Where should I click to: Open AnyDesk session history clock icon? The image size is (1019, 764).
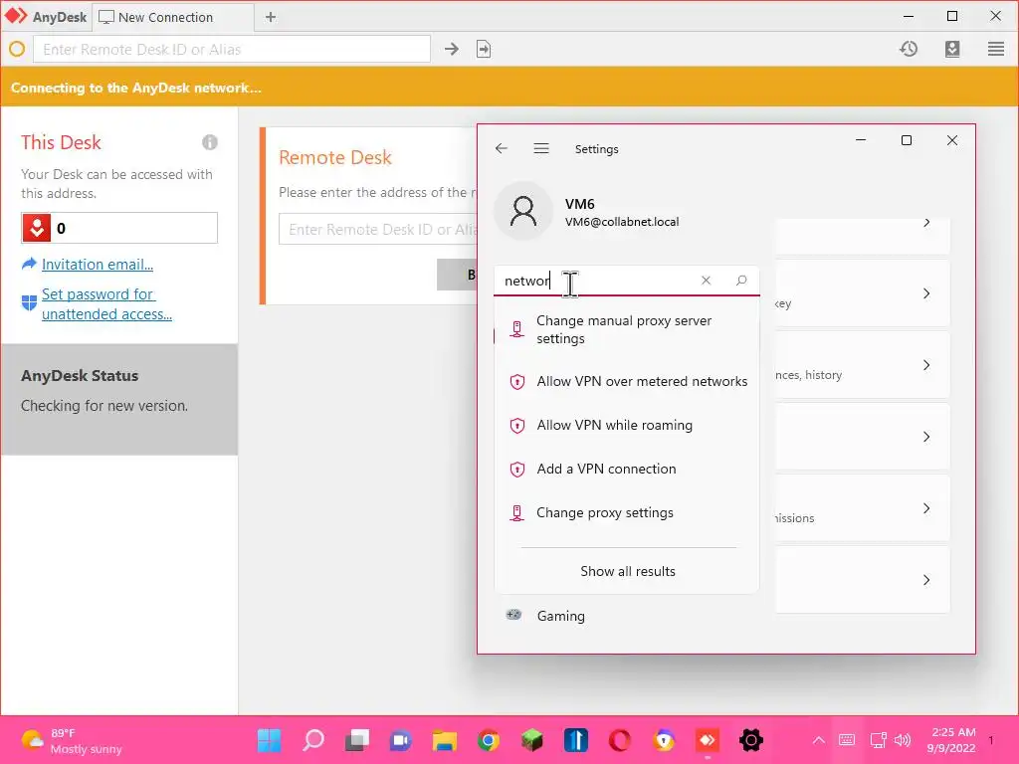909,49
